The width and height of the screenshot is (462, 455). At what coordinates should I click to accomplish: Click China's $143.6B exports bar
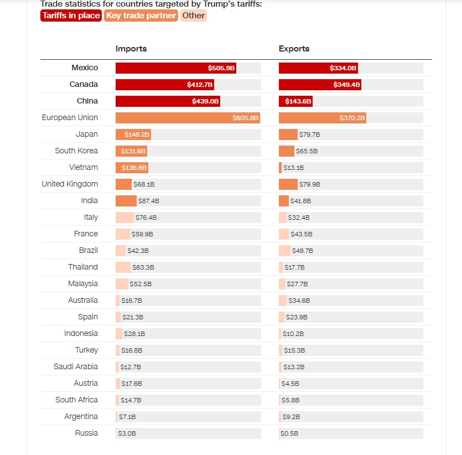(x=295, y=101)
